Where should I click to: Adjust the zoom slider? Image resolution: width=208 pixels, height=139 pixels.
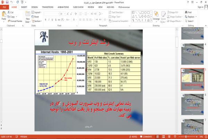pyautogui.click(x=186, y=137)
